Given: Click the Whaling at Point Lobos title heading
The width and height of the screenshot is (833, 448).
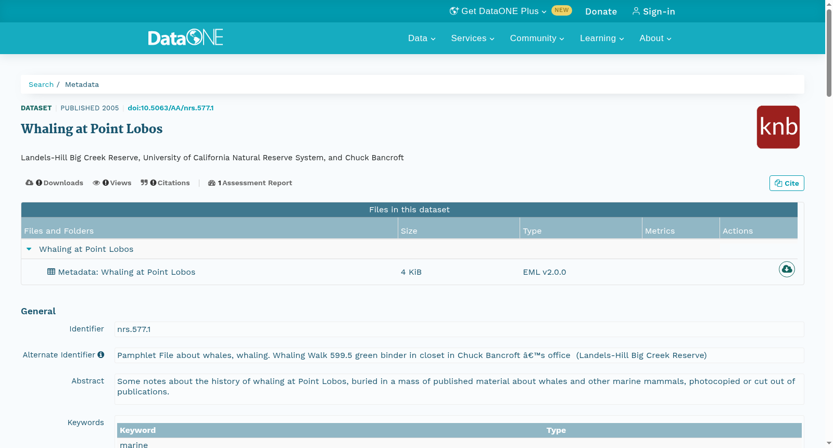Looking at the screenshot, I should tap(92, 129).
